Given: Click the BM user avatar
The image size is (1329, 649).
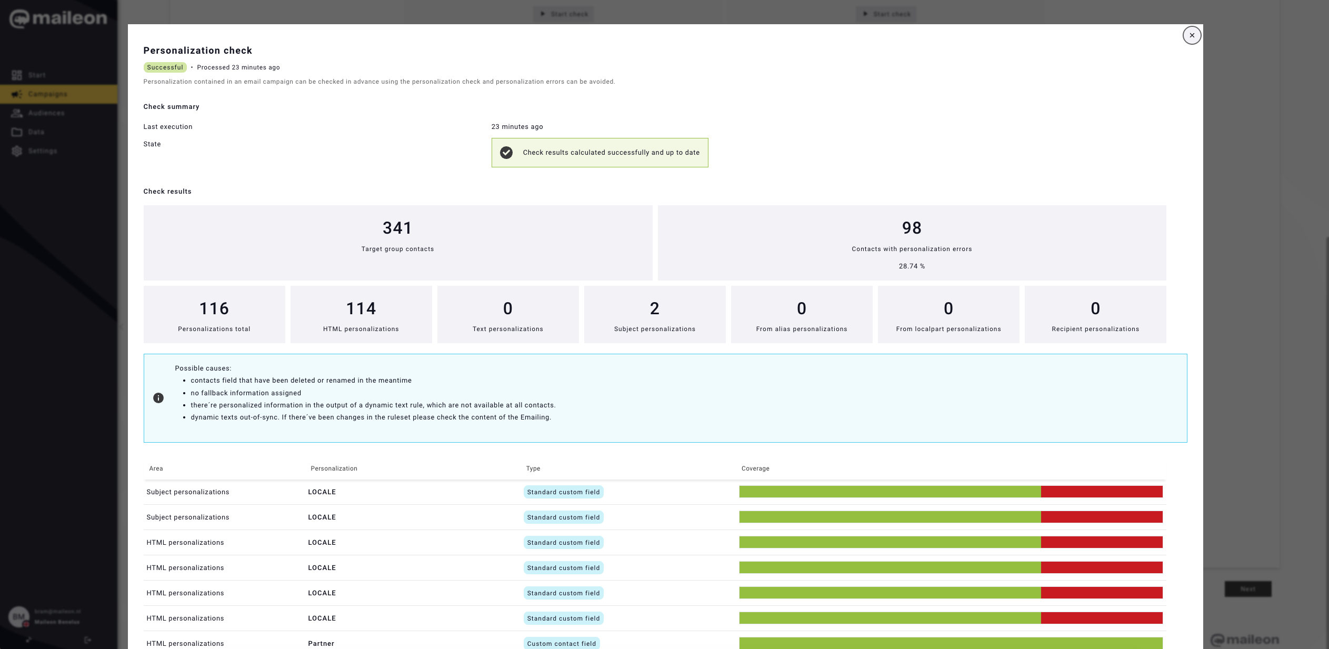Looking at the screenshot, I should 19,616.
